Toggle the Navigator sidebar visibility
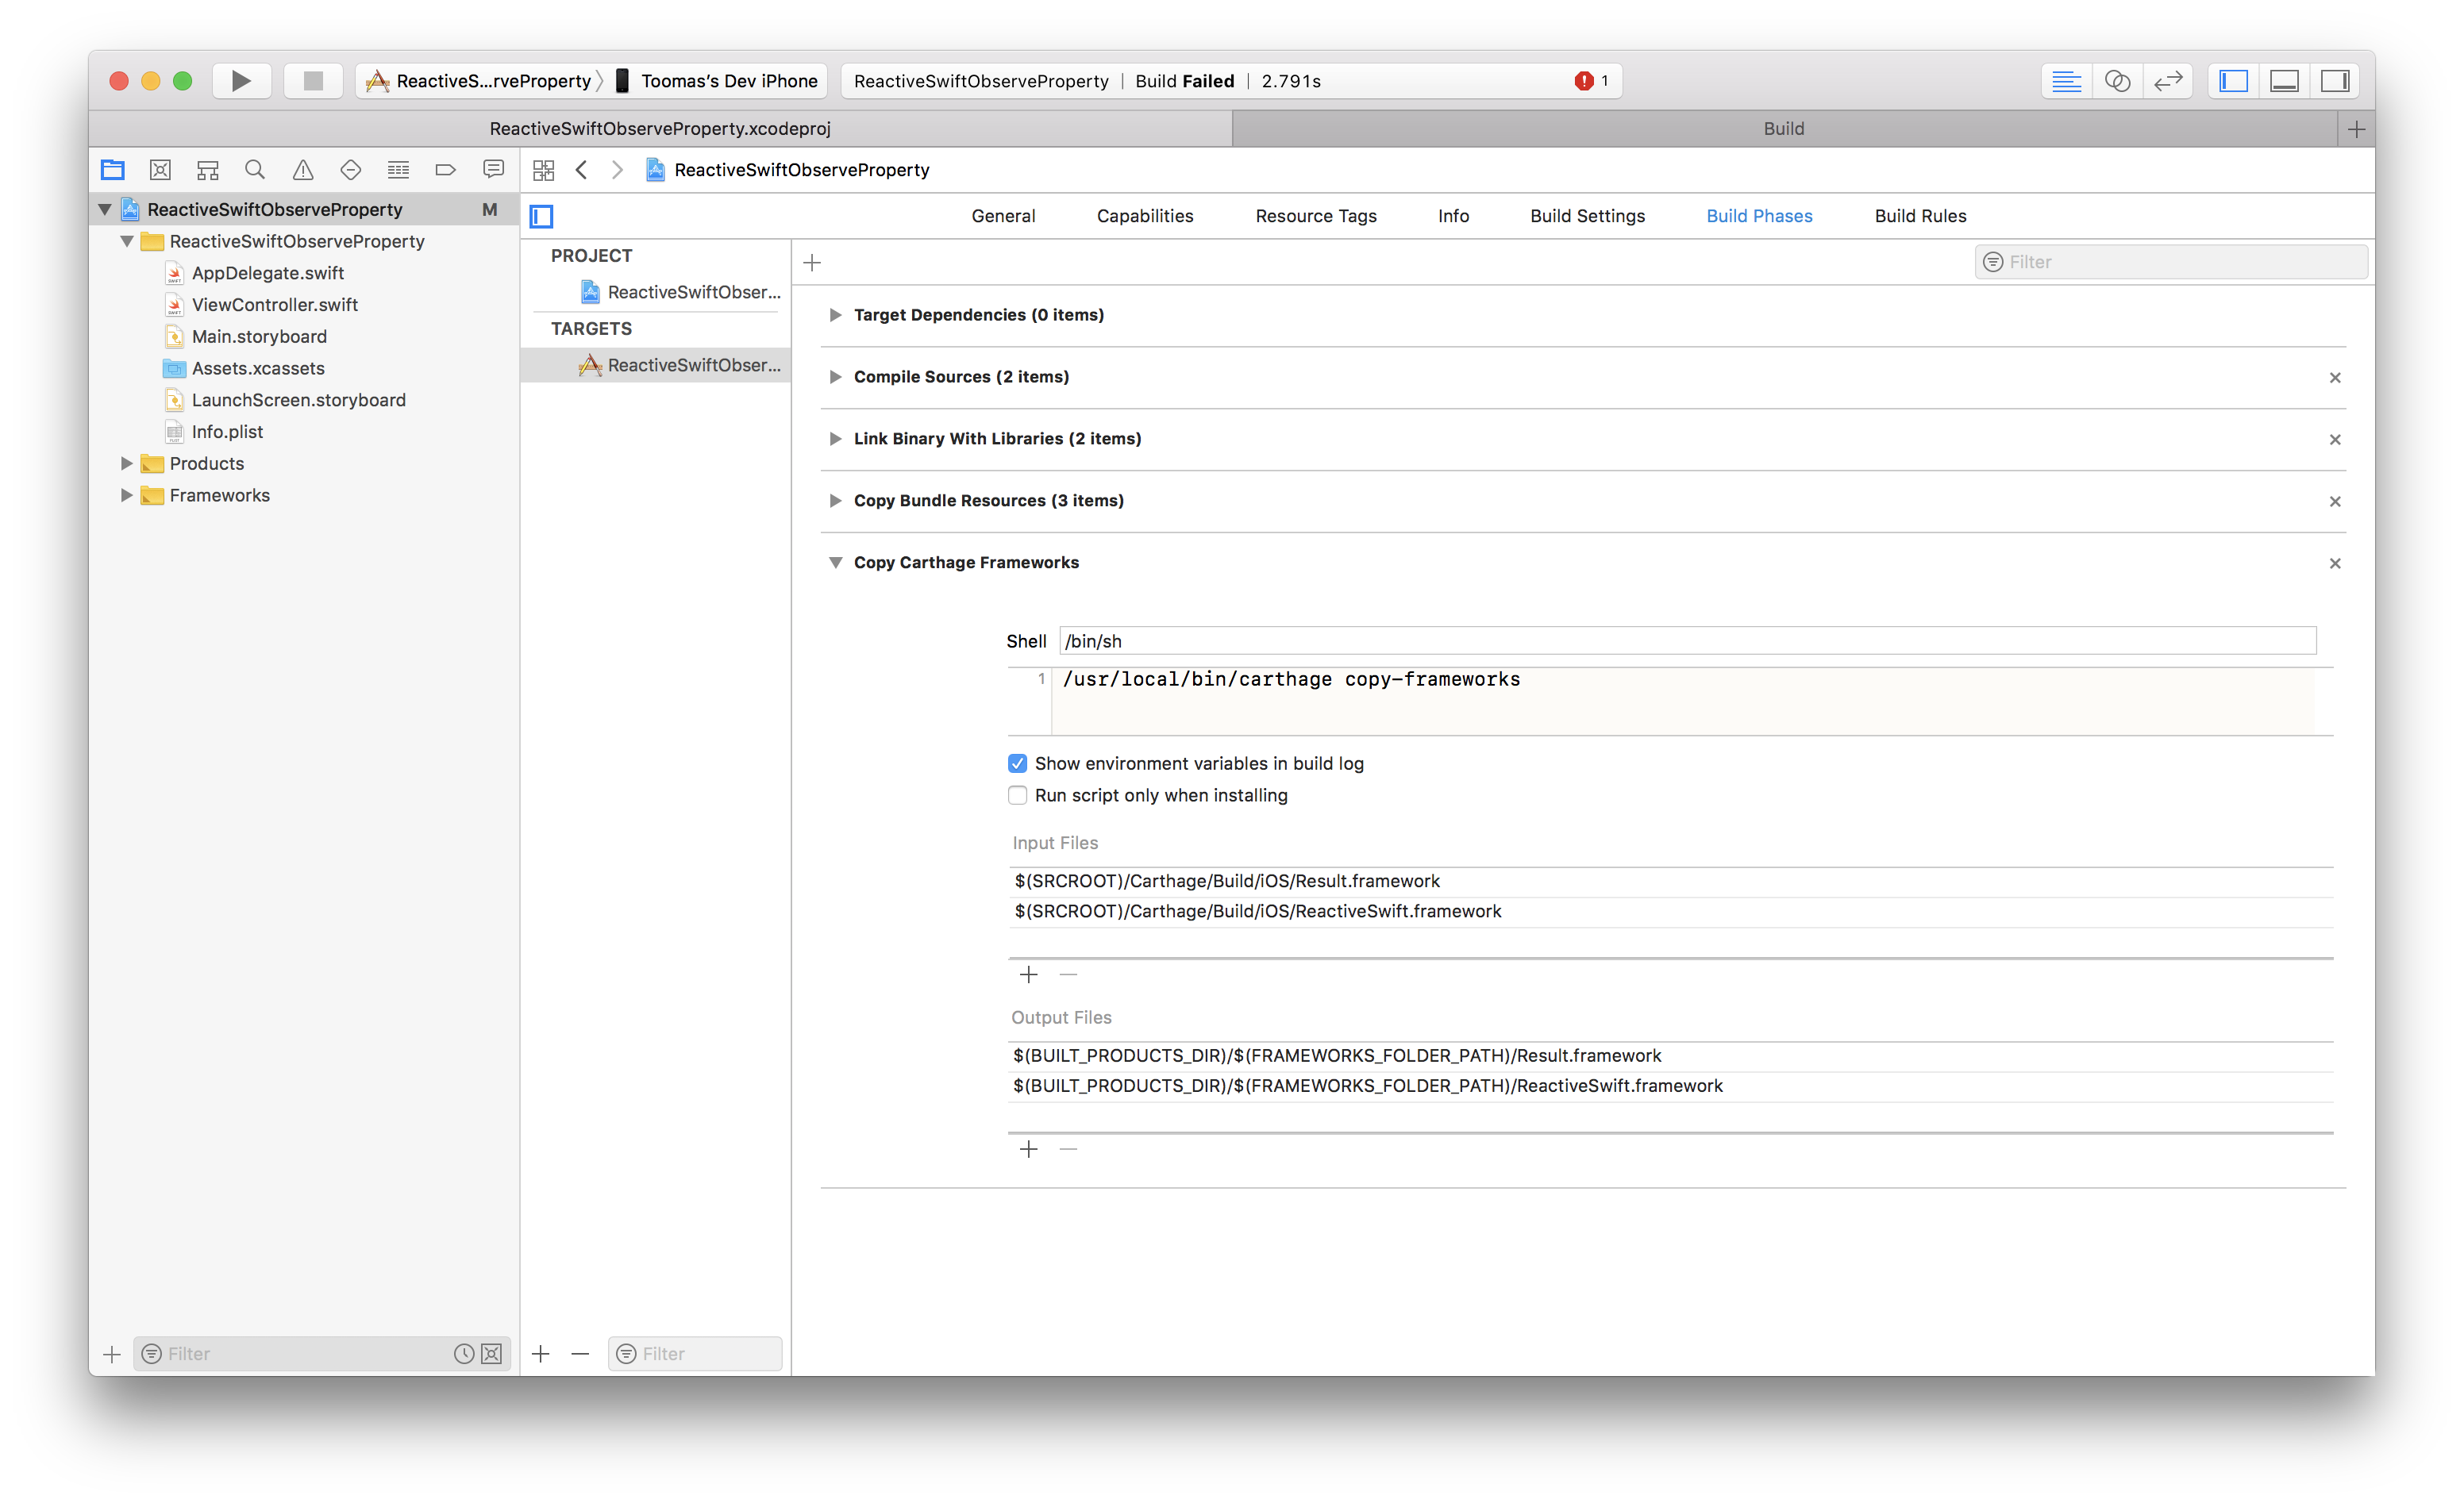2464x1503 pixels. tap(2232, 80)
